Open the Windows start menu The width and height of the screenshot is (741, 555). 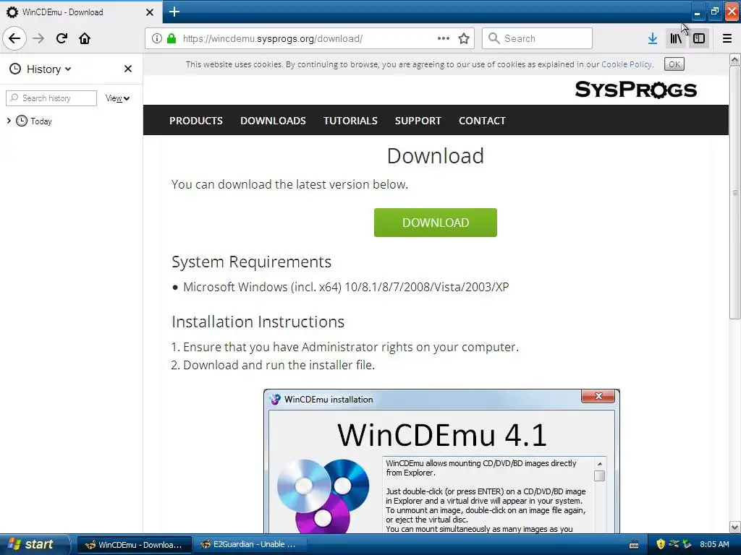click(x=35, y=544)
